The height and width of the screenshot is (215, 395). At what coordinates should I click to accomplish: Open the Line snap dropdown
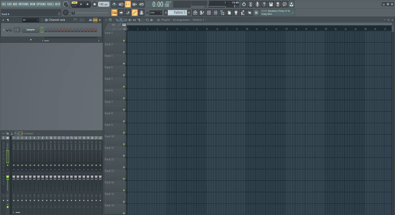tap(156, 13)
